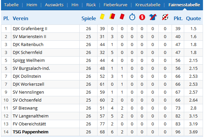The width and height of the screenshot is (204, 137).
Task: Open the DJK Grafenberg II team link
Action: (30, 29)
